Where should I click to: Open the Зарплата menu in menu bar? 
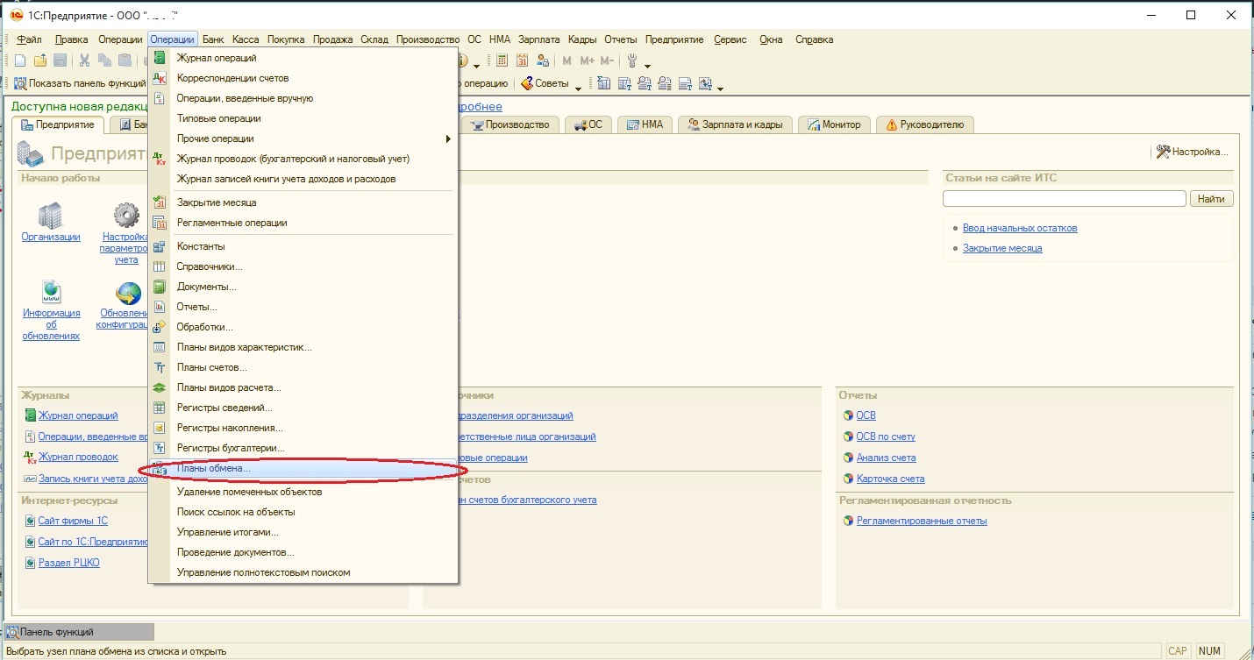(x=539, y=39)
